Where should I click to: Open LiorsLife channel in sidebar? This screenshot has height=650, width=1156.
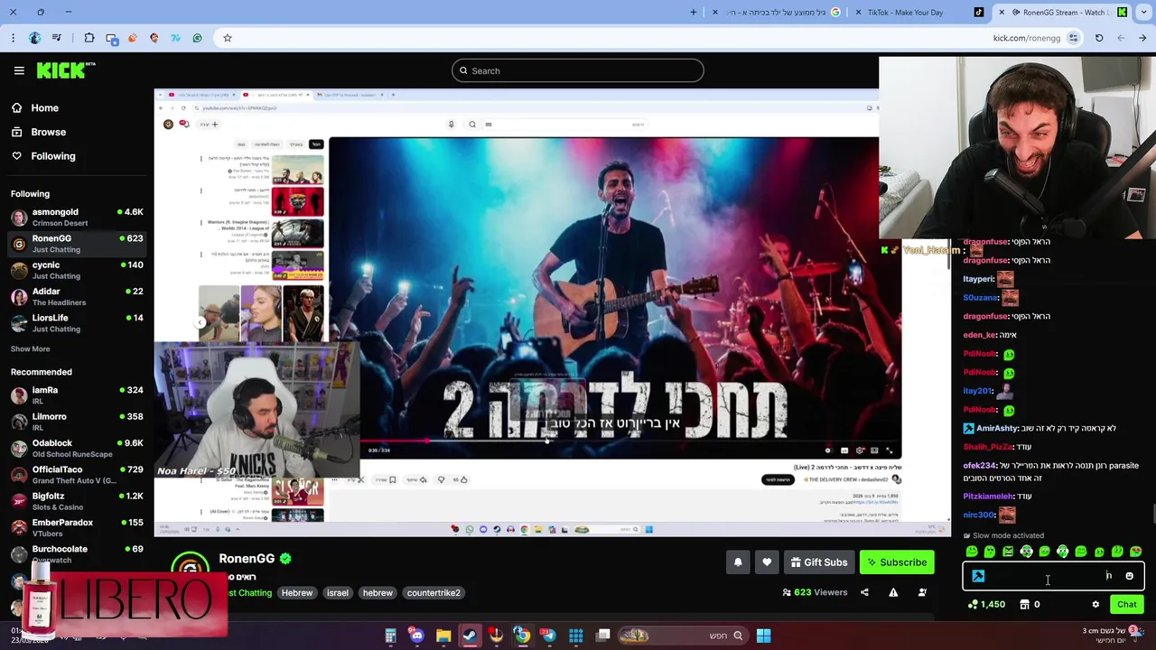click(x=77, y=322)
